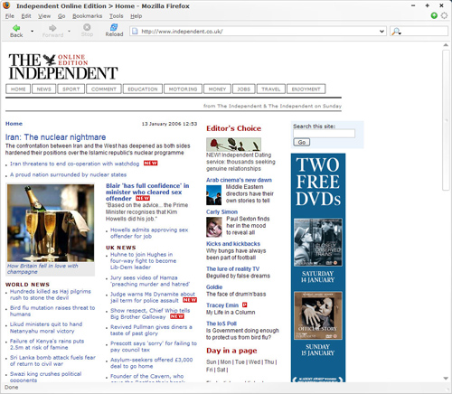The image size is (452, 394).
Task: Reload the page with Reload icon
Action: 114,27
